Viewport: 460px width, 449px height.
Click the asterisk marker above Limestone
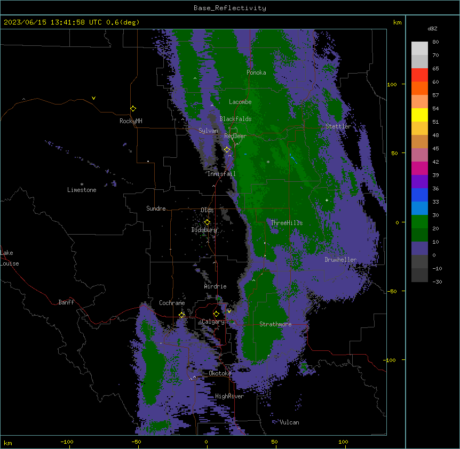click(82, 185)
